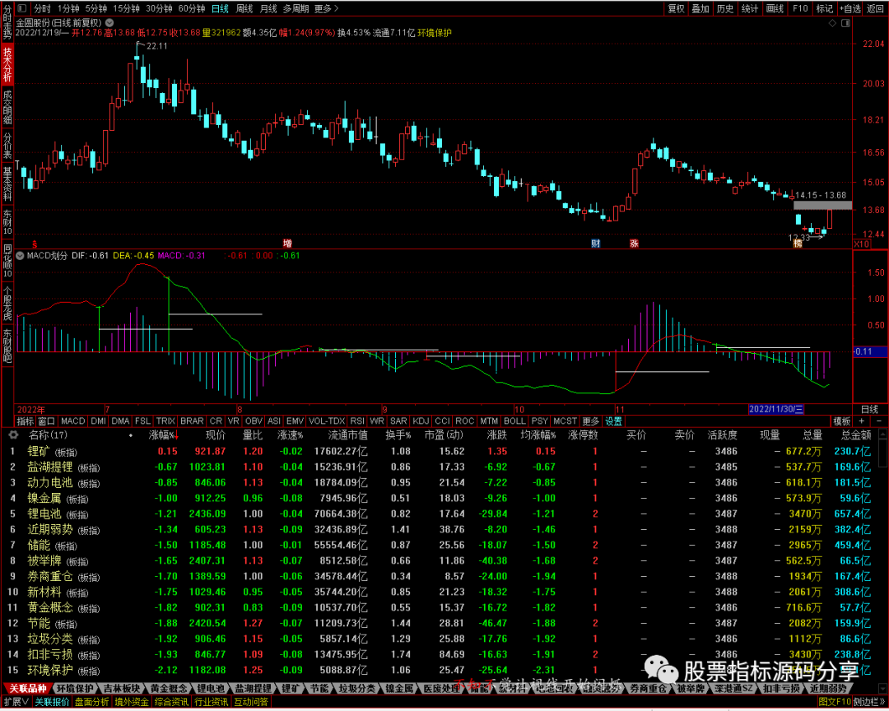Screen dimensions: 889x711
Task: Sort by the 涨幅% column header
Action: 164,435
